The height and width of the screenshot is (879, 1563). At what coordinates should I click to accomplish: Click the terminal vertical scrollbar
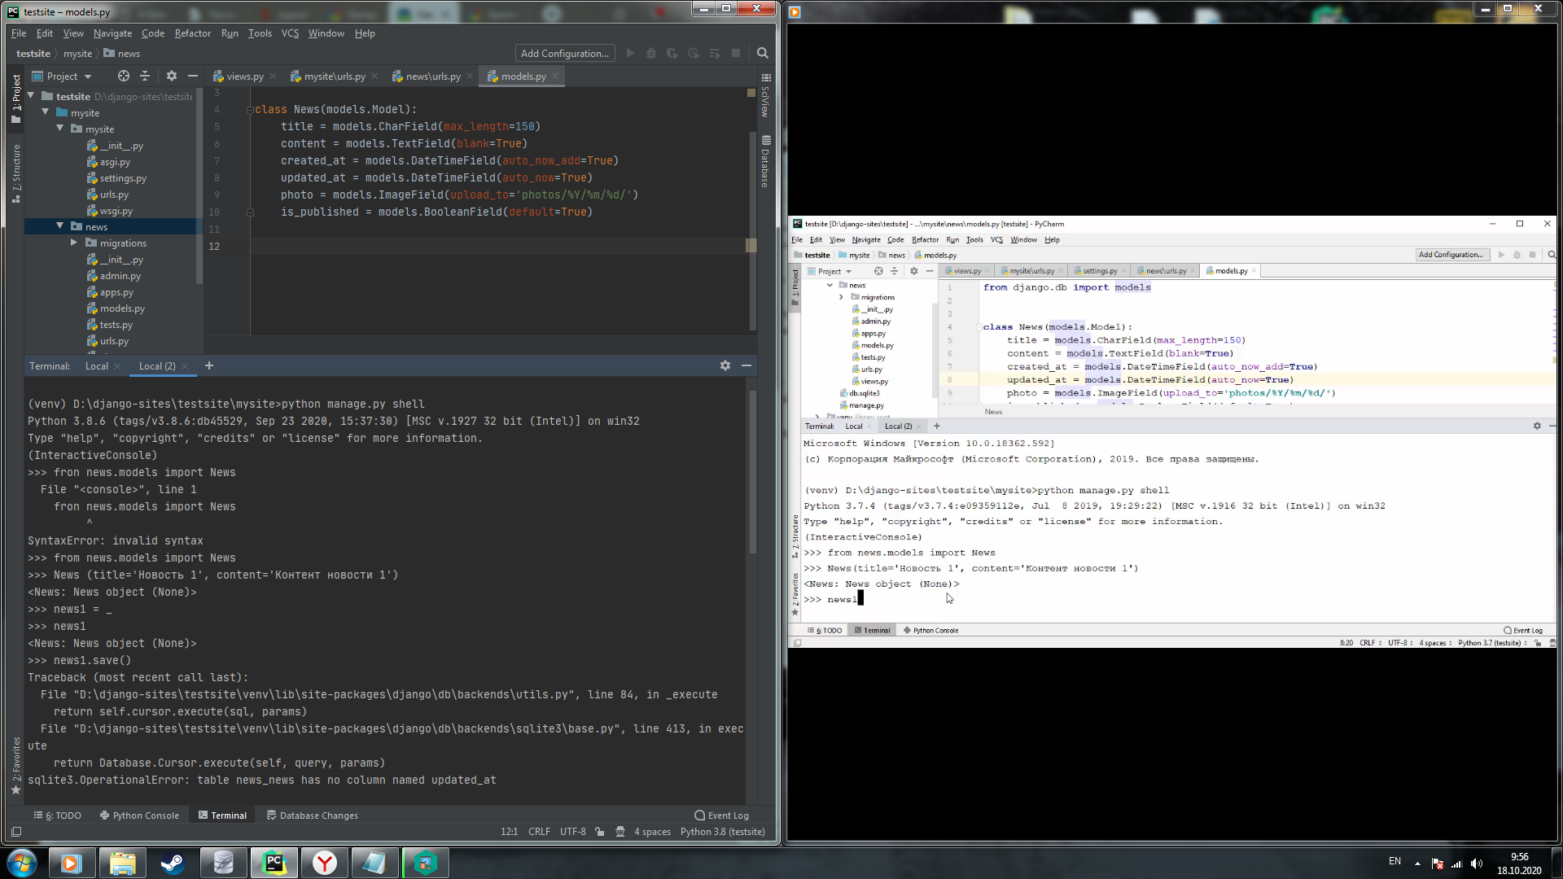coord(752,472)
